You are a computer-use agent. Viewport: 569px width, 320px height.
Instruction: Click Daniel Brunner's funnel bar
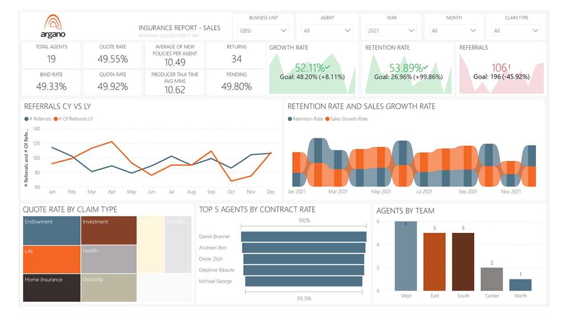[304, 236]
